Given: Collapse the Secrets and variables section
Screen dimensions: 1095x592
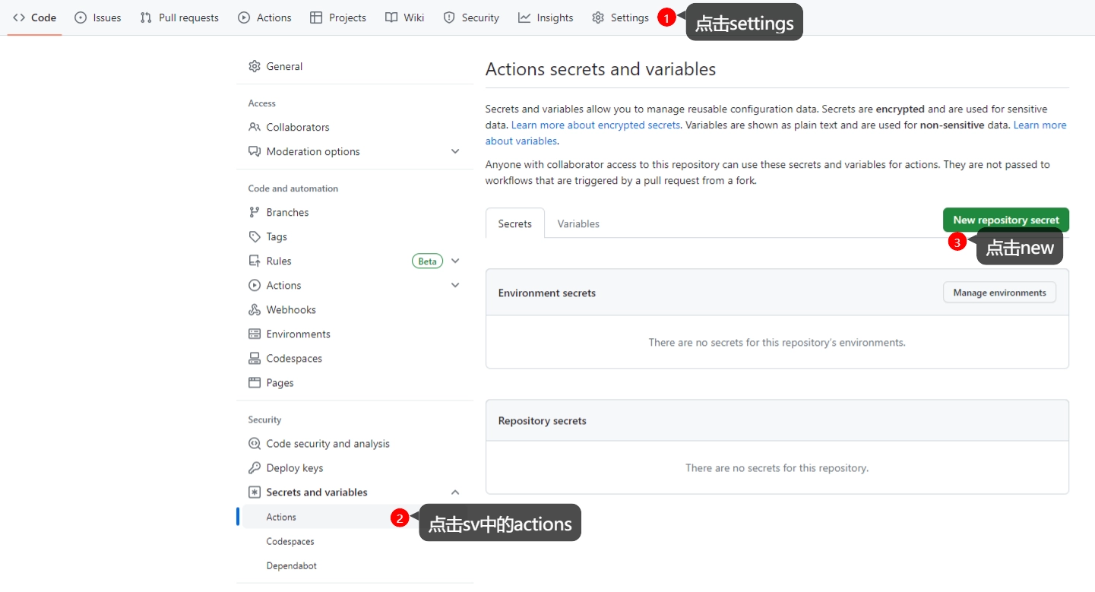Looking at the screenshot, I should tap(455, 492).
